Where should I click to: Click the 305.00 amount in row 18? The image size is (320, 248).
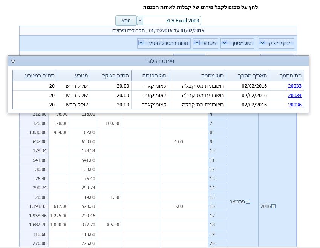[x=112, y=225]
